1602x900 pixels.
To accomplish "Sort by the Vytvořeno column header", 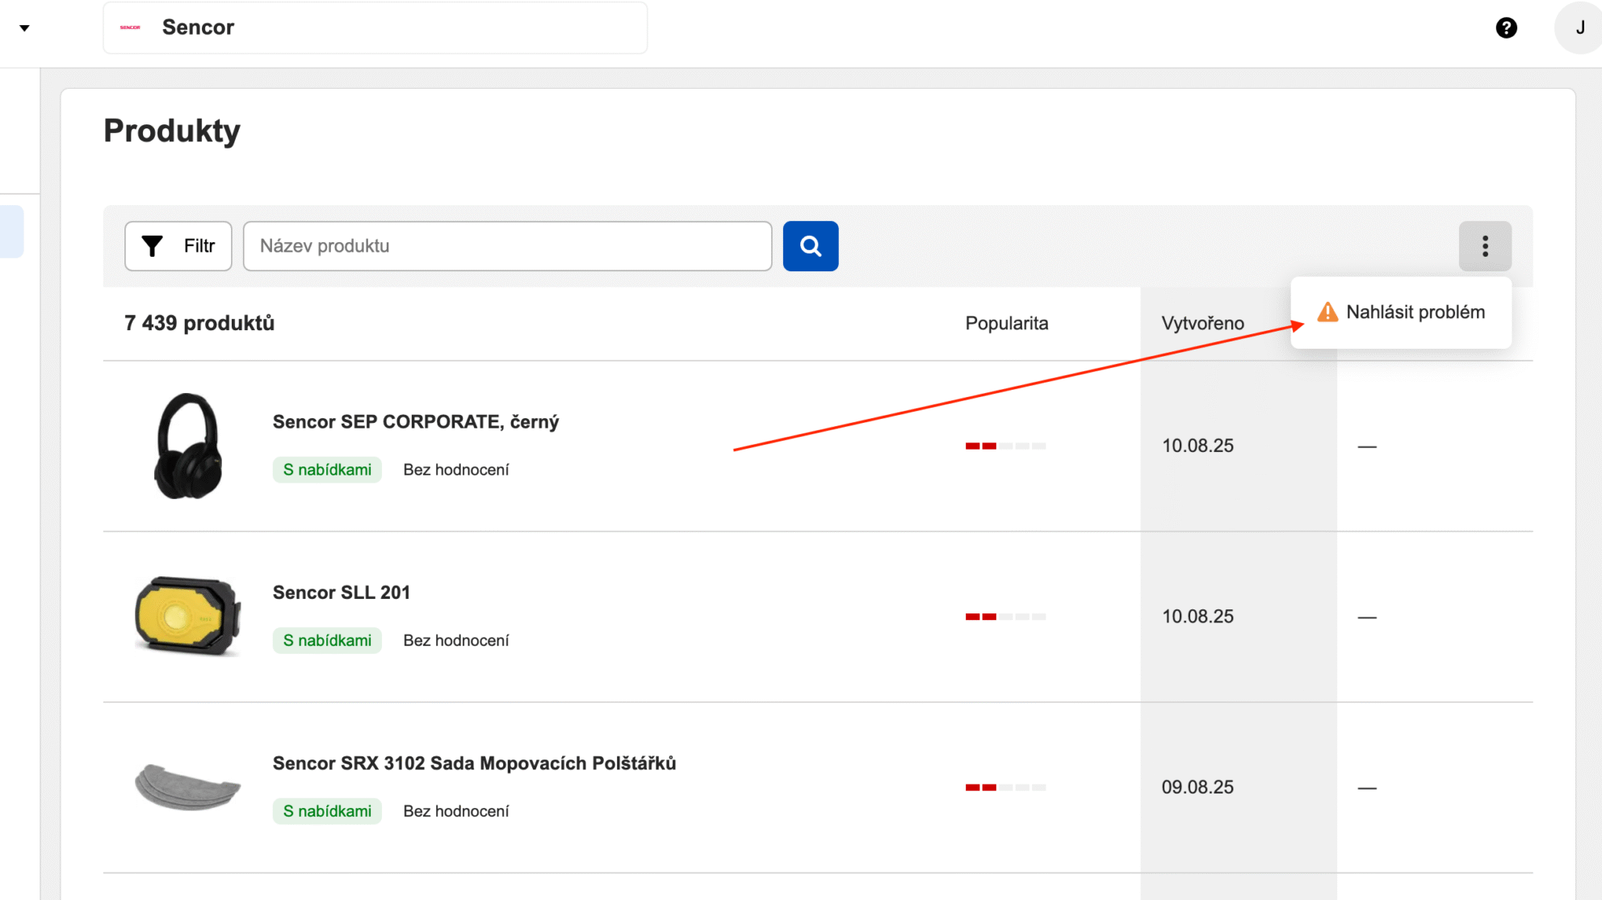I will tap(1201, 324).
